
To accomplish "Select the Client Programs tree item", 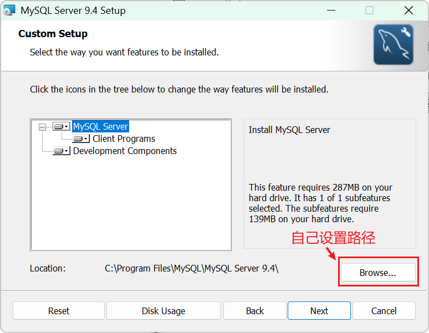I will [124, 139].
